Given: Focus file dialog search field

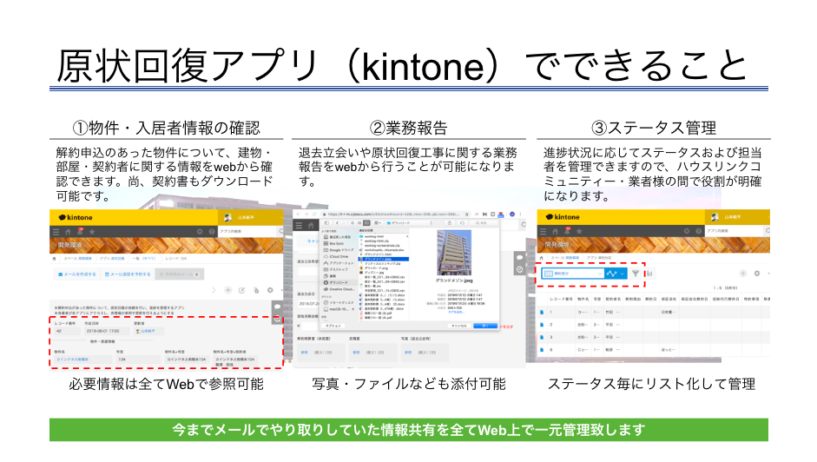Looking at the screenshot, I should click(x=484, y=223).
